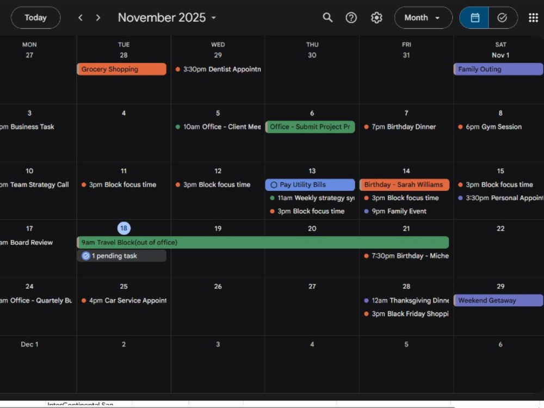Switch to Tasks view checkmark icon
Screen dimensions: 544x408
pyautogui.click(x=502, y=18)
